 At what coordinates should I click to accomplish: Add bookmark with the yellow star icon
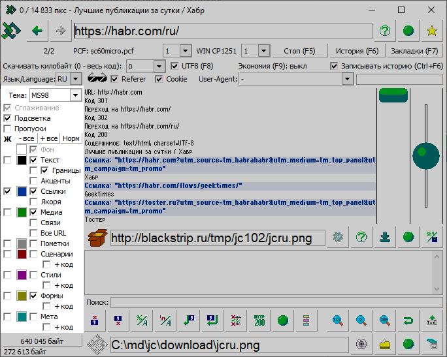tap(431, 31)
